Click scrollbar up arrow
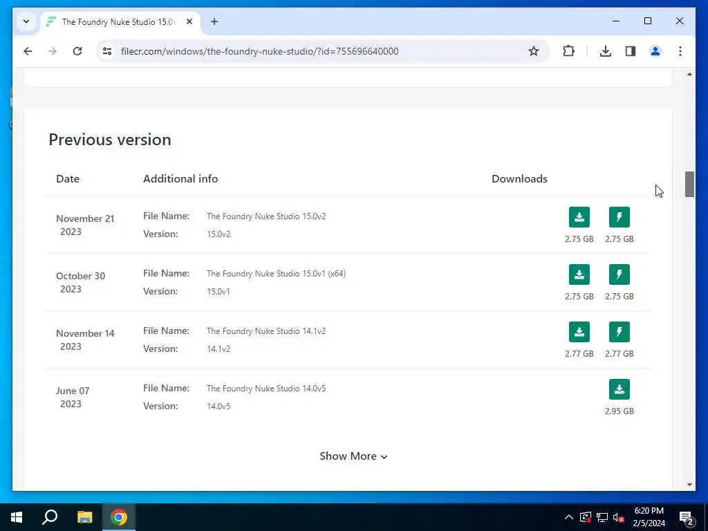The image size is (708, 531). (x=689, y=74)
